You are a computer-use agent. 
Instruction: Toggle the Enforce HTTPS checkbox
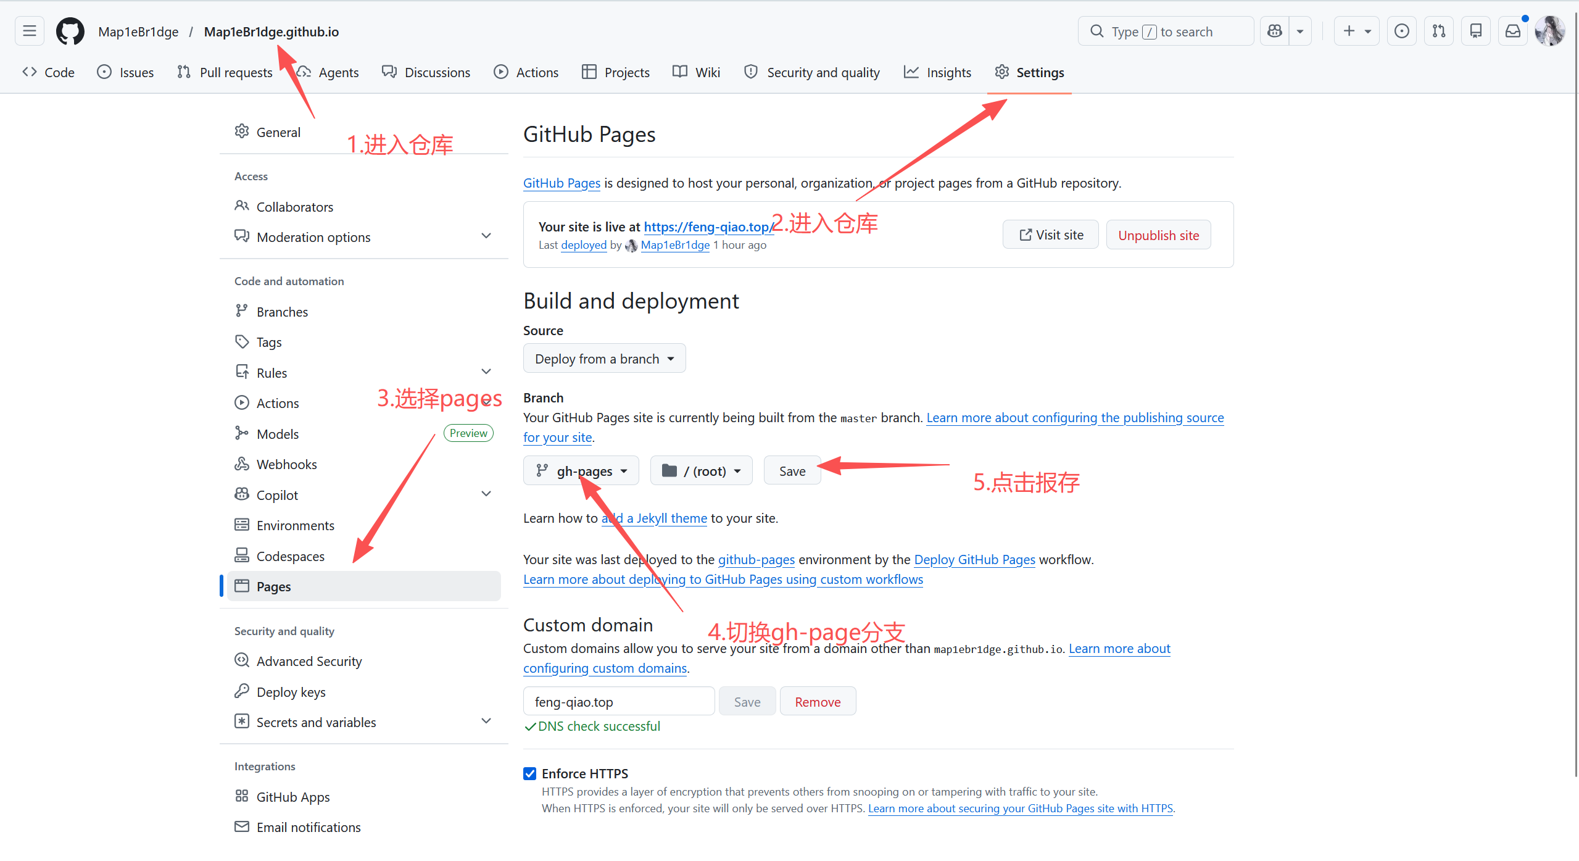pyautogui.click(x=530, y=773)
